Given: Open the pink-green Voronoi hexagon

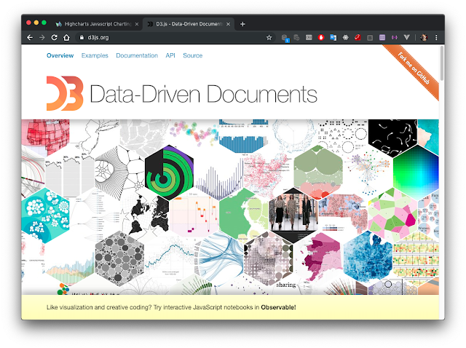Looking at the screenshot, I should pos(392,215).
